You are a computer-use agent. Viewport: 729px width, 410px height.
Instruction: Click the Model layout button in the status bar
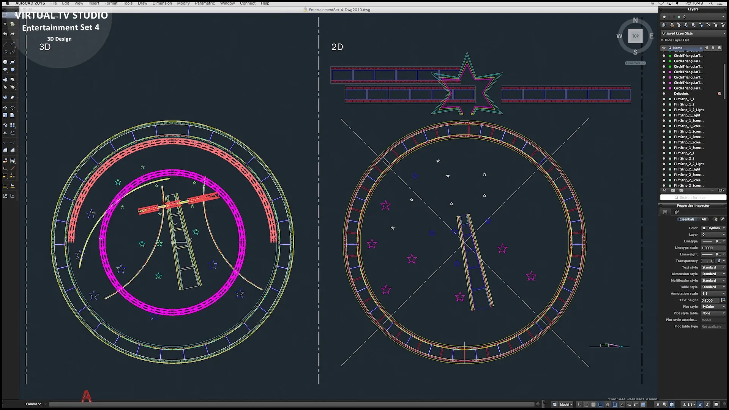[564, 404]
